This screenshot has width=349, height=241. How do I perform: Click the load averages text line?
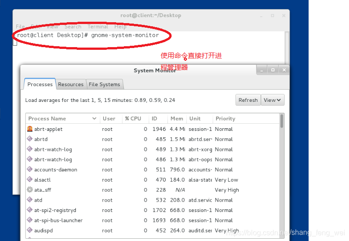tap(100, 100)
